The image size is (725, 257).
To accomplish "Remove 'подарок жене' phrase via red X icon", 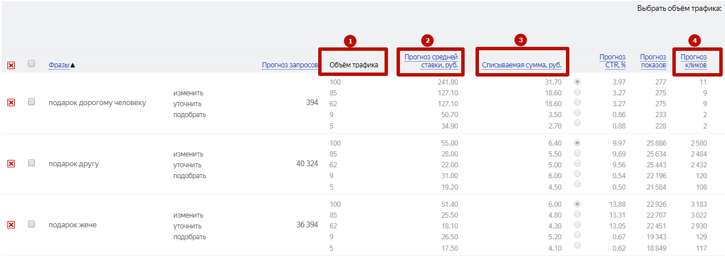I will tap(11, 225).
